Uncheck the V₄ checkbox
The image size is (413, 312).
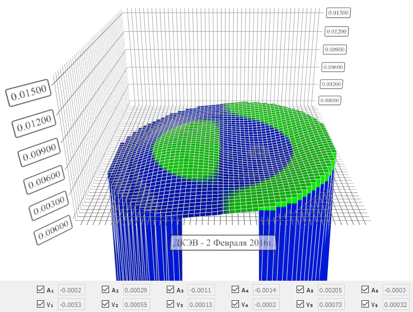tap(236, 304)
